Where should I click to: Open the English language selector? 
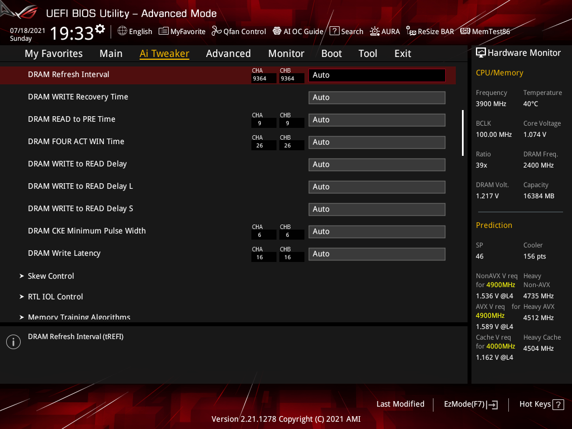pos(135,31)
